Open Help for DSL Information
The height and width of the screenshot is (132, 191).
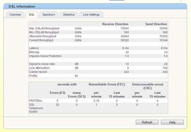pyautogui.click(x=172, y=122)
